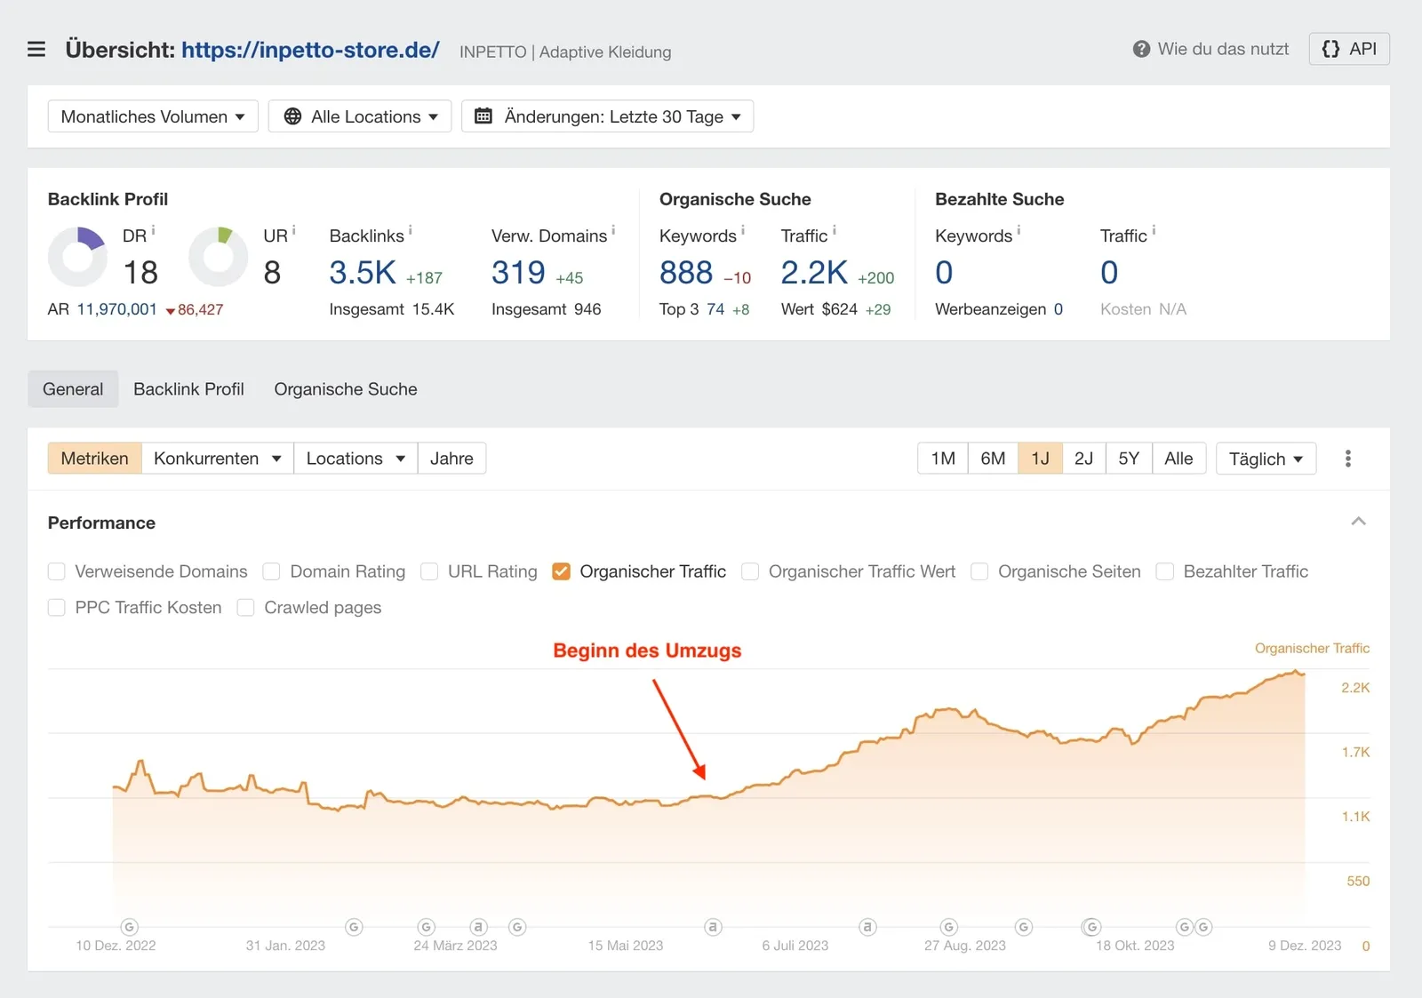
Task: Click Verw. Domains value 319
Action: point(518,273)
